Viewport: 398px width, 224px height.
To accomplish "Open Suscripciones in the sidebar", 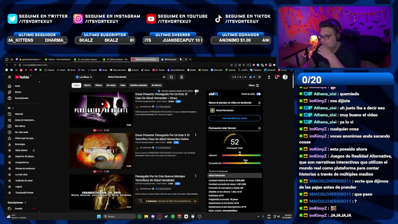I will coord(22,98).
